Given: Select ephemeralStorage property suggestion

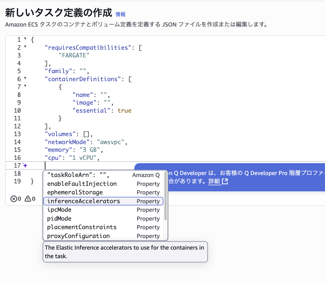Looking at the screenshot, I should pyautogui.click(x=75, y=192).
